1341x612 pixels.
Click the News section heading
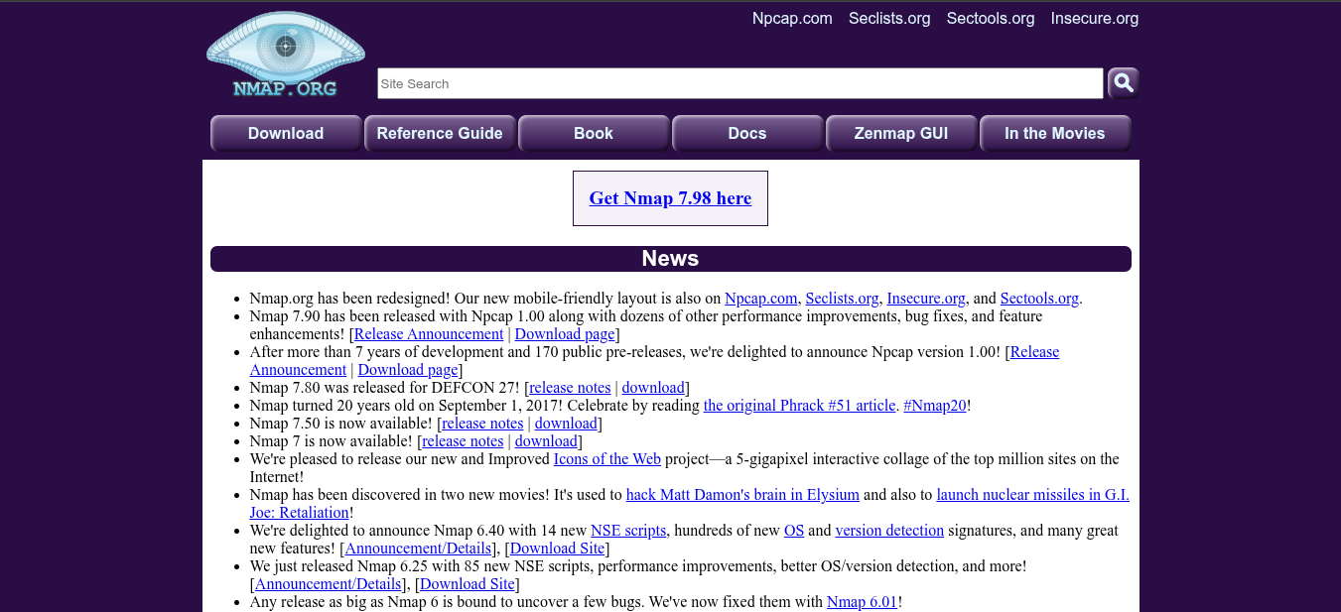pyautogui.click(x=670, y=259)
